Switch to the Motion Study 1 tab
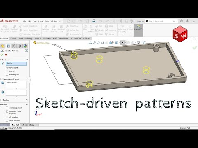The image size is (198, 148). tap(28, 125)
